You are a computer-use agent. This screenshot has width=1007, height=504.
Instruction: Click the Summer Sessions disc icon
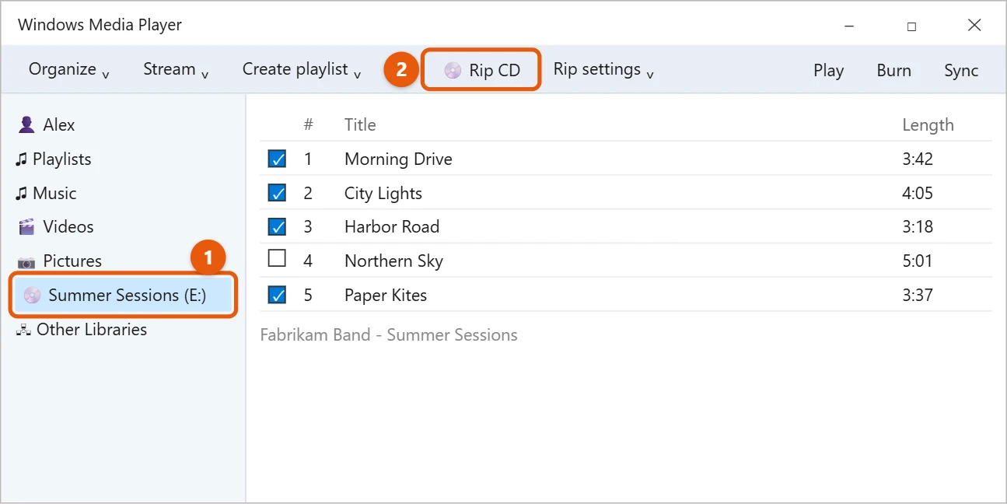32,296
